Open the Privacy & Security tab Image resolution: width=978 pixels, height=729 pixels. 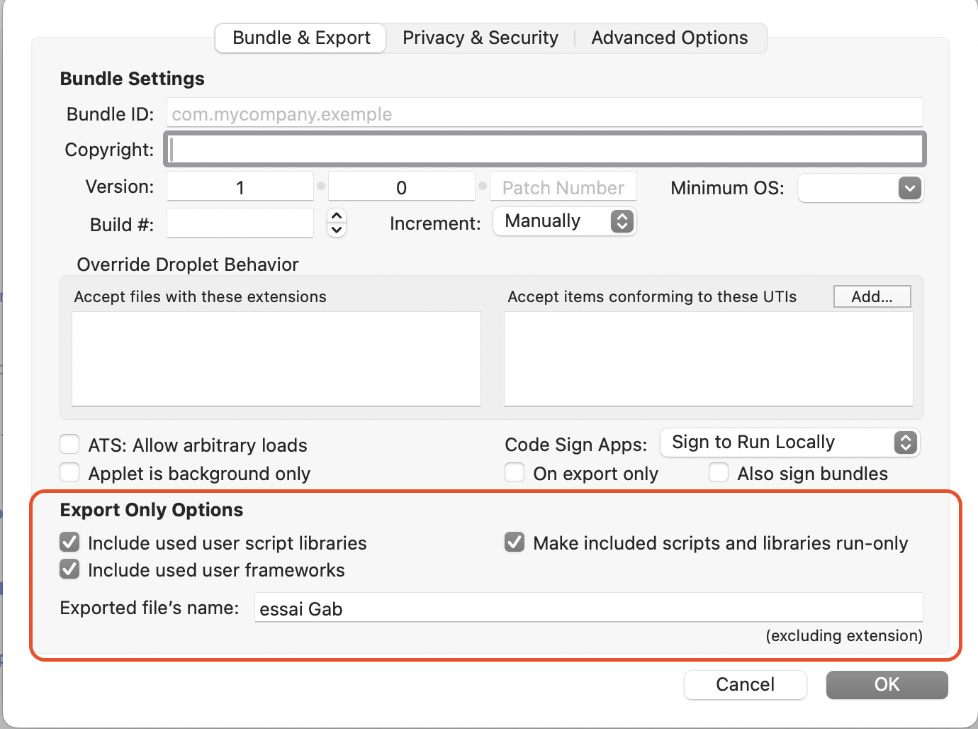pos(480,38)
